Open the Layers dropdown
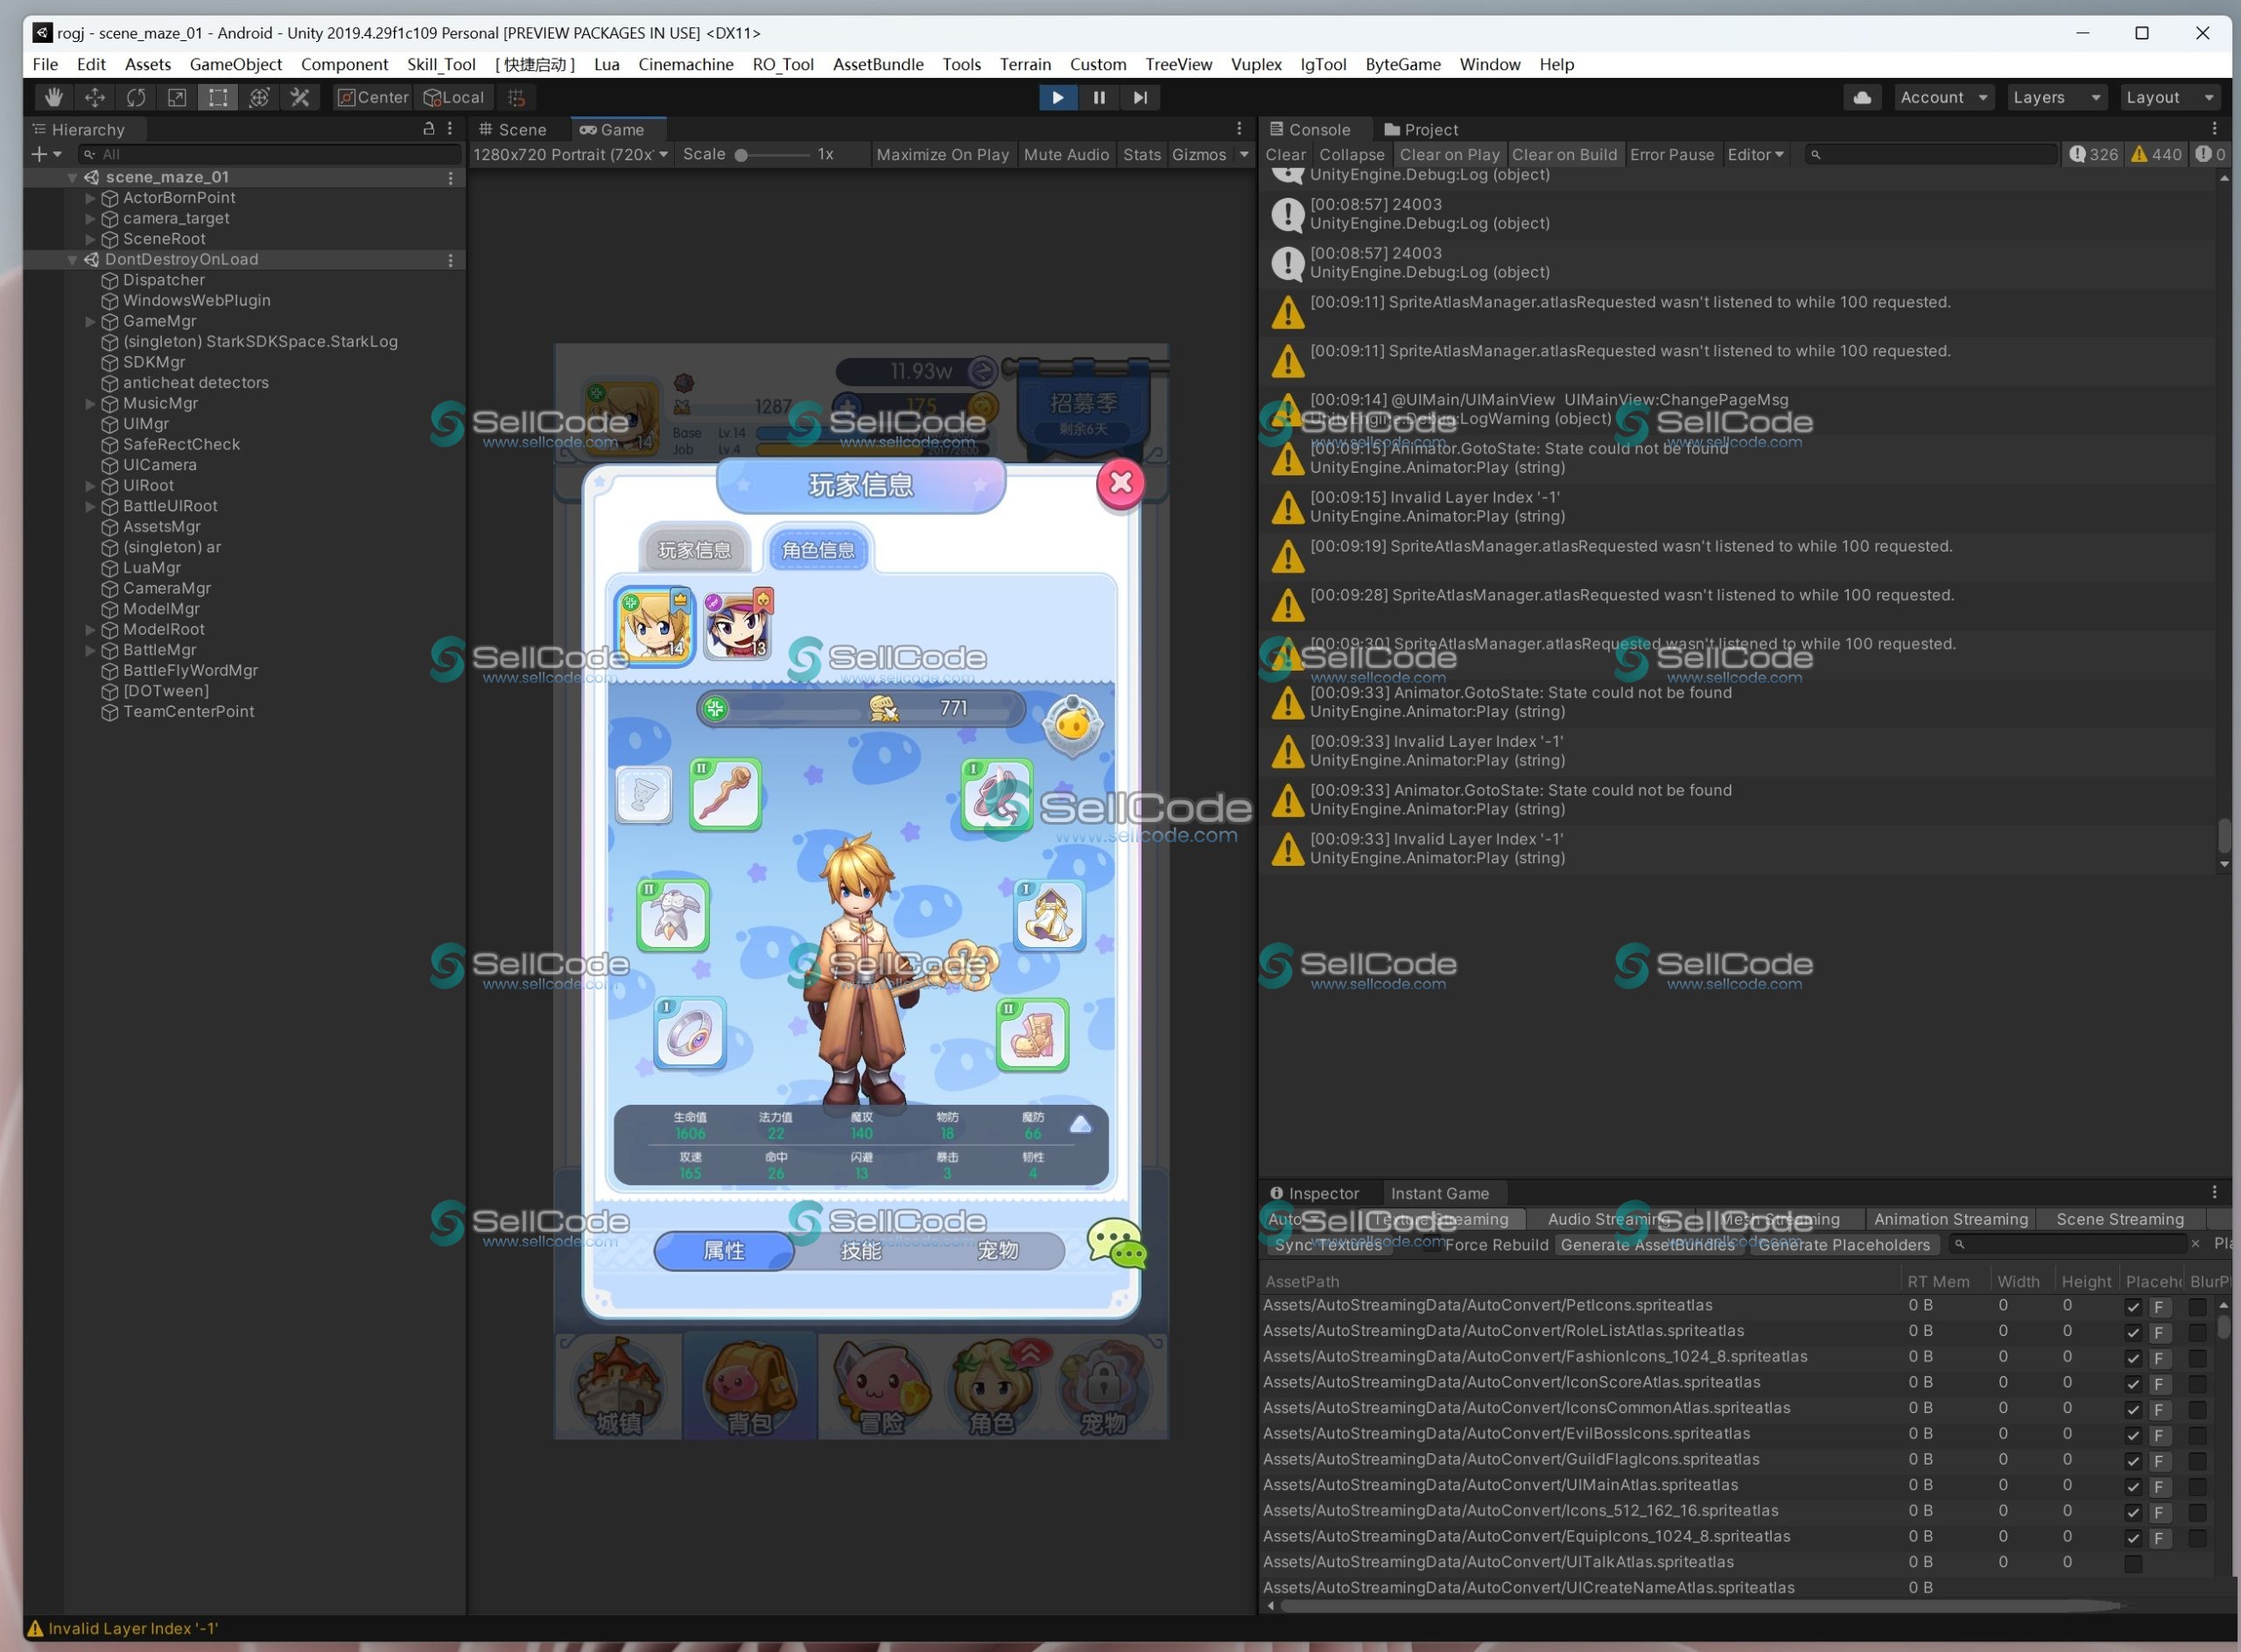 pyautogui.click(x=2056, y=97)
